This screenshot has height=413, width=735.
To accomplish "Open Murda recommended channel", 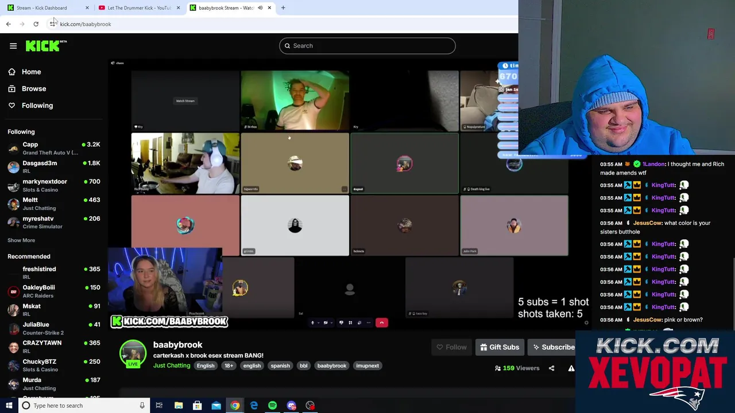I will (x=54, y=384).
